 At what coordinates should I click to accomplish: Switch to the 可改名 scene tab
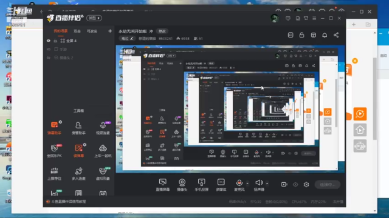92,31
